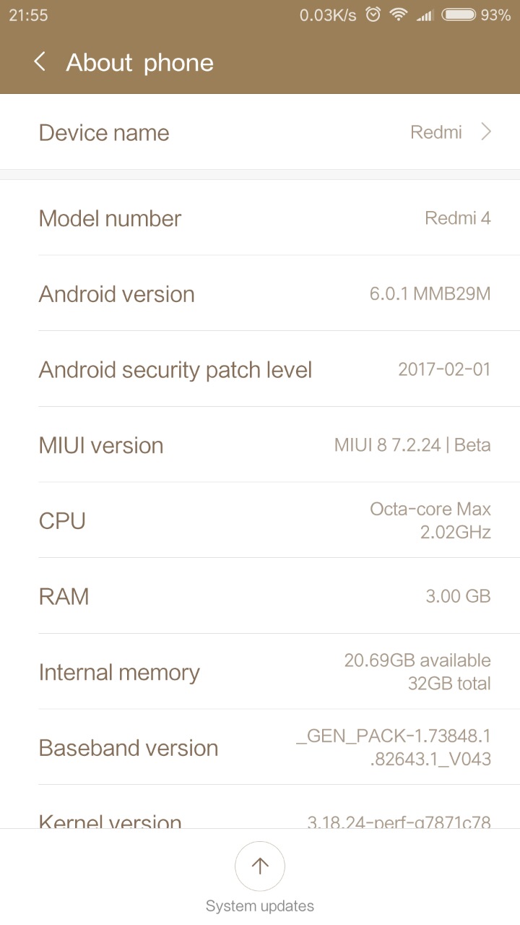
Task: Select the RAM entry
Action: coord(260,596)
